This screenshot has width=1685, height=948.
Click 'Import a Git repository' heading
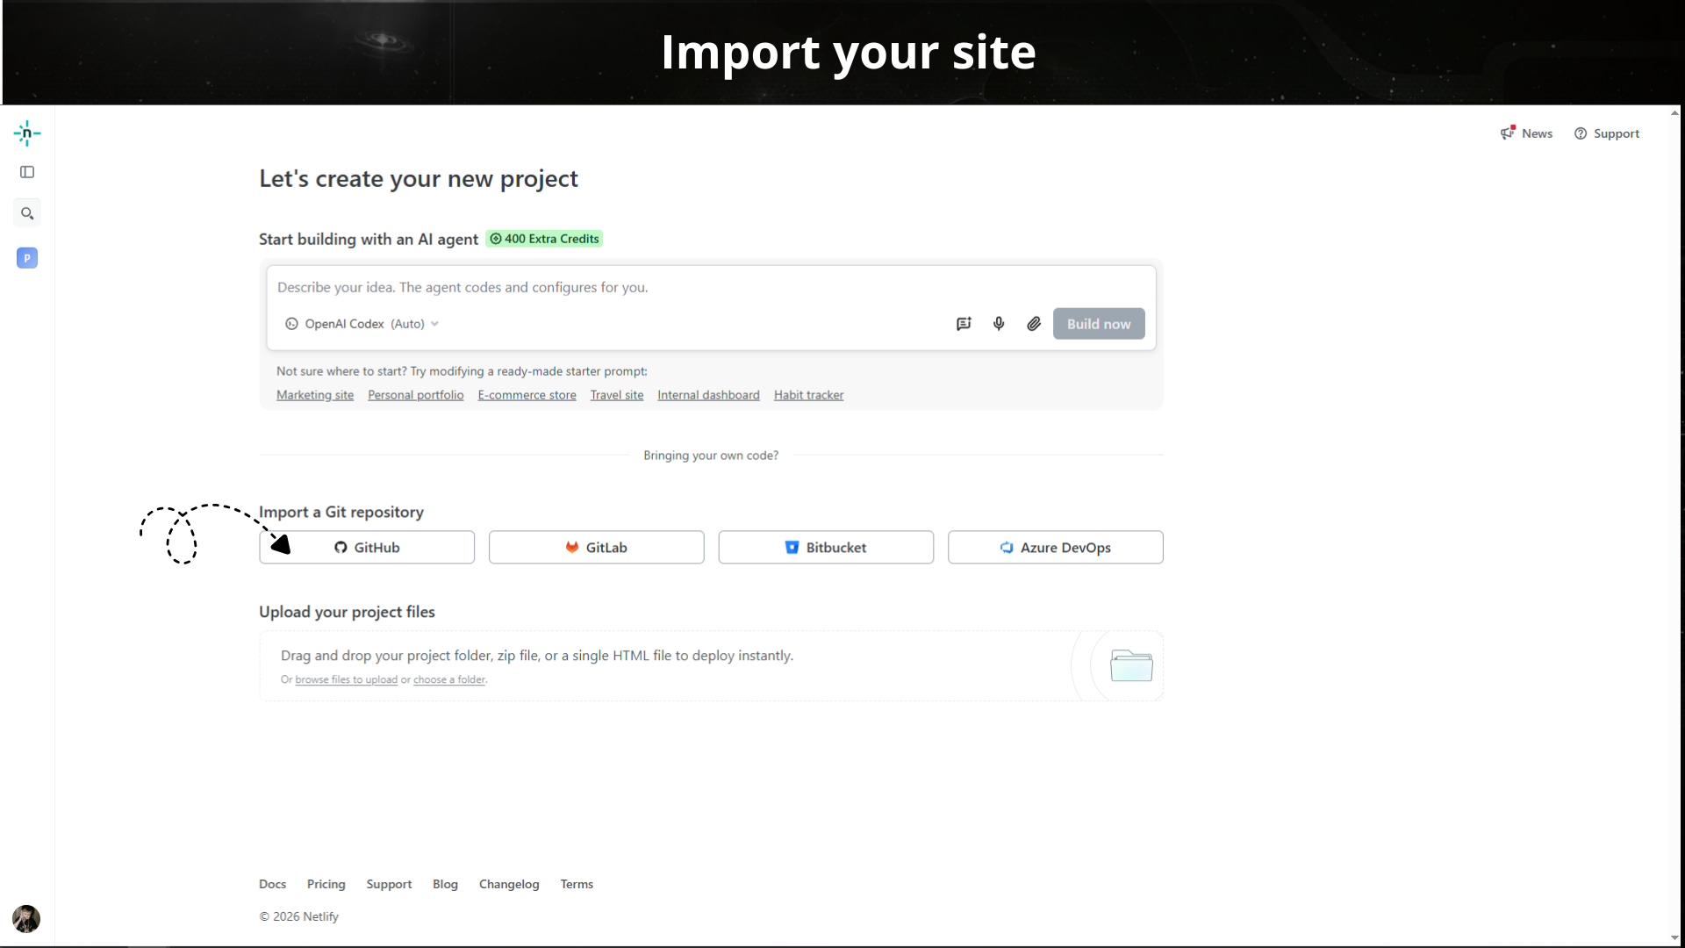coord(341,512)
